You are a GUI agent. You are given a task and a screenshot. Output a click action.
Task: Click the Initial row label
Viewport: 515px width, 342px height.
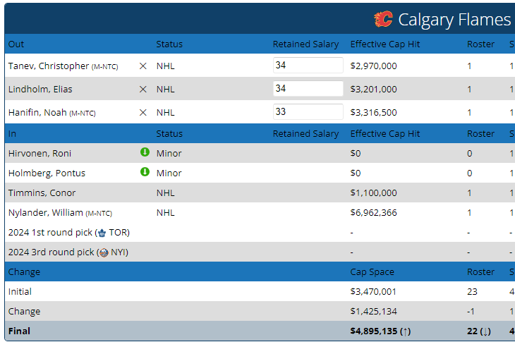click(20, 291)
